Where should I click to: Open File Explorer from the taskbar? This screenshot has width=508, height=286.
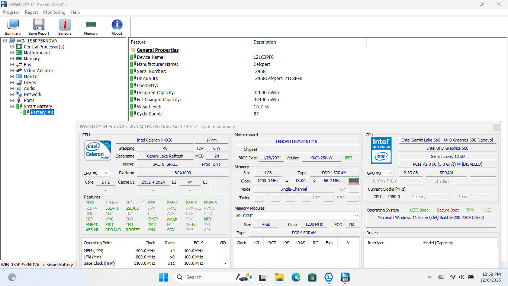tap(279, 277)
